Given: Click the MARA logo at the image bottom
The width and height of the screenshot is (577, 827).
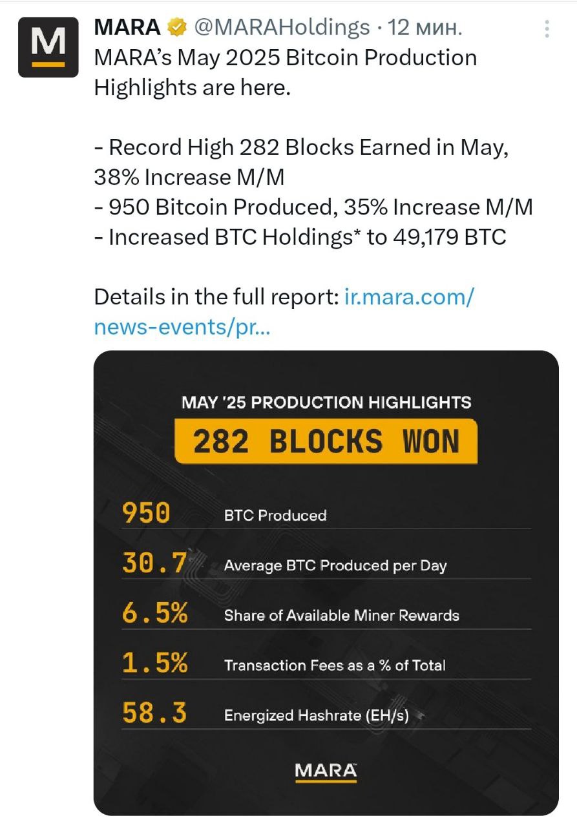Looking at the screenshot, I should (326, 771).
